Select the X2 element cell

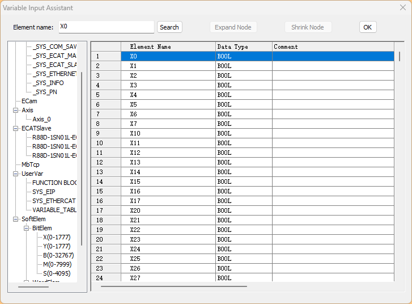168,76
